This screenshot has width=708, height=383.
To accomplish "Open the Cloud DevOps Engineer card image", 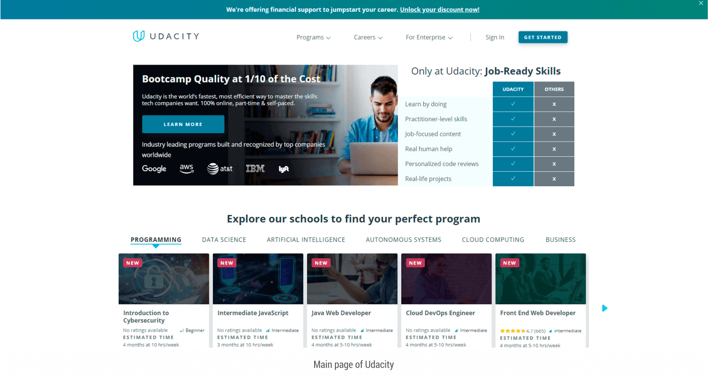I will coord(447,279).
